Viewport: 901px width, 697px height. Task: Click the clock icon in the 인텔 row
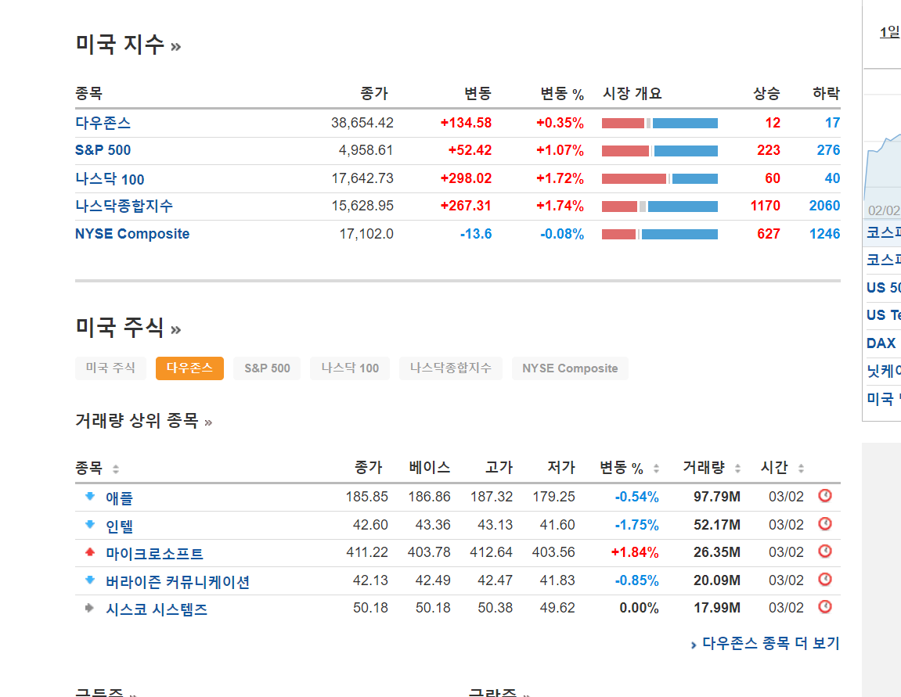tap(824, 523)
